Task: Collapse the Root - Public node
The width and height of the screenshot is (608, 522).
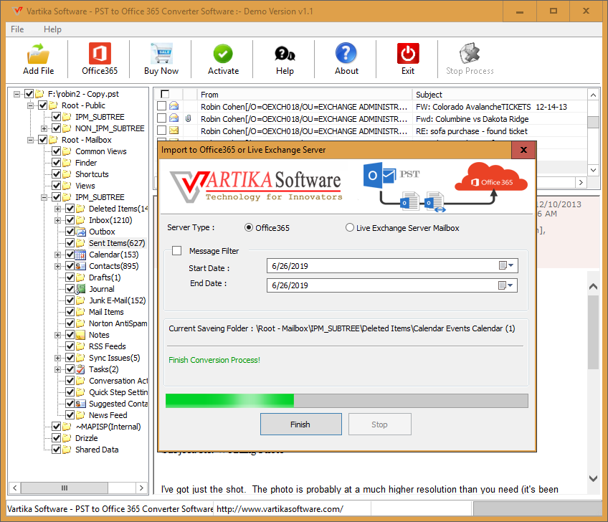Action: point(30,105)
